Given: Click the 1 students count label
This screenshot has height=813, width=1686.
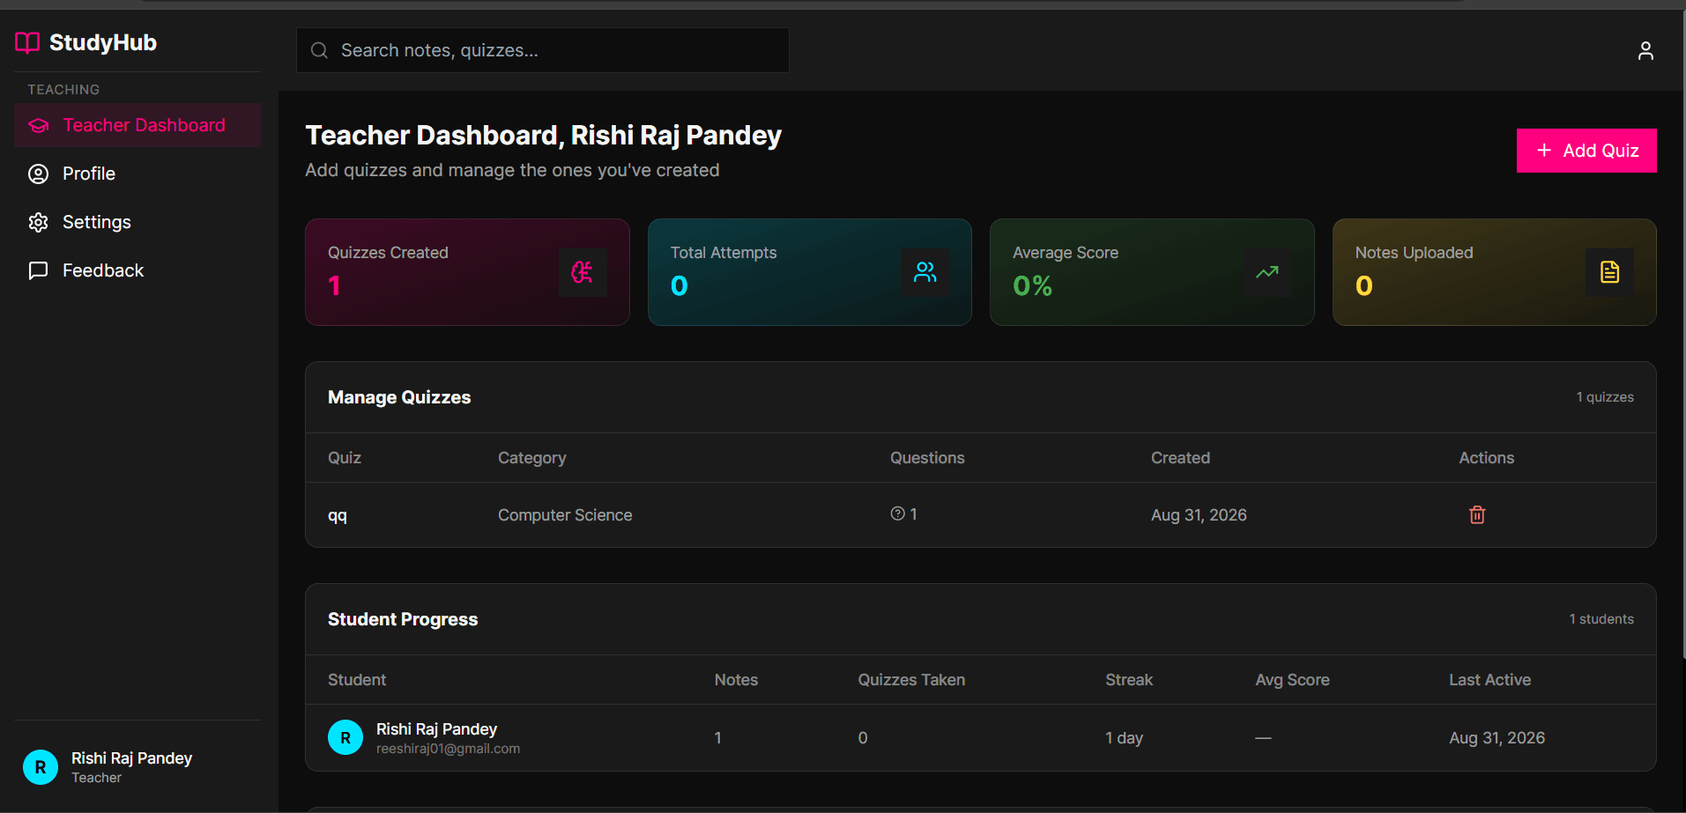Looking at the screenshot, I should click(1601, 619).
